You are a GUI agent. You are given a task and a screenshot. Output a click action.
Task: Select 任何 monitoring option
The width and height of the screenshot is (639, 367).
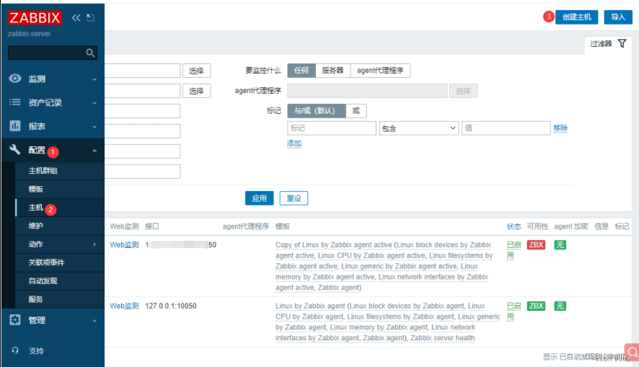(x=301, y=71)
